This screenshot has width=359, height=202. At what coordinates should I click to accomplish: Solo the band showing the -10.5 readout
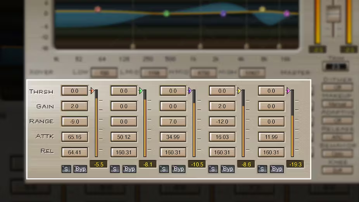tap(164, 169)
